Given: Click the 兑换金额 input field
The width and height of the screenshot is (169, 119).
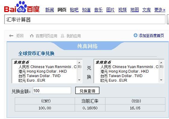Looking at the screenshot, I should [52, 90].
